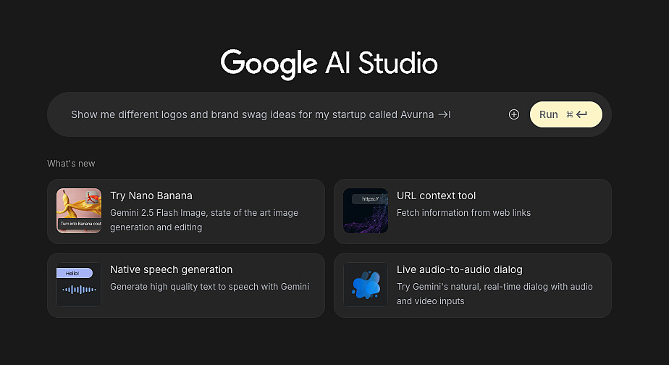Open the Try Nano Banana card

186,211
